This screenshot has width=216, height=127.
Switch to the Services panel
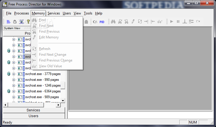34,110
